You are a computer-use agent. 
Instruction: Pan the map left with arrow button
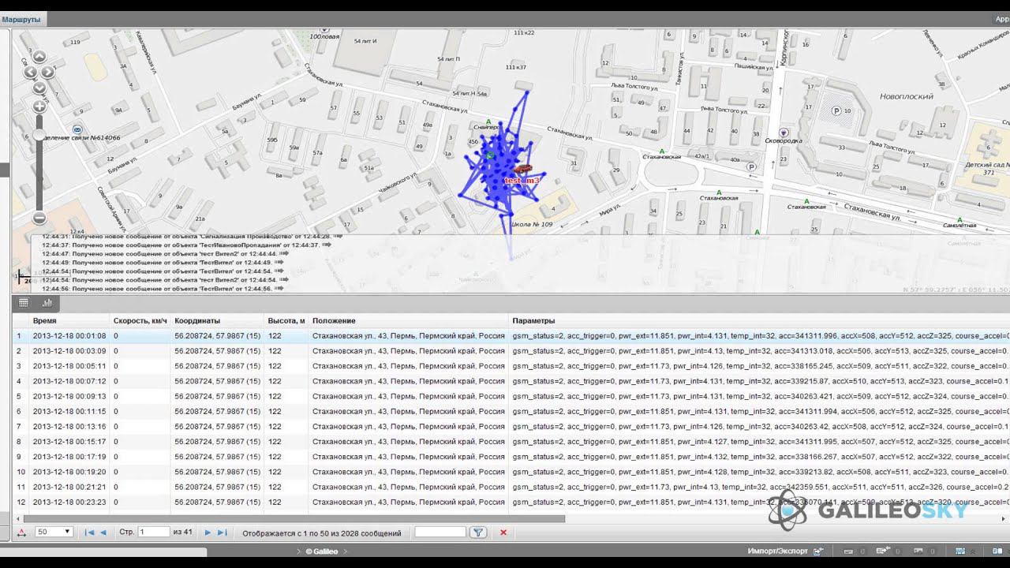30,73
